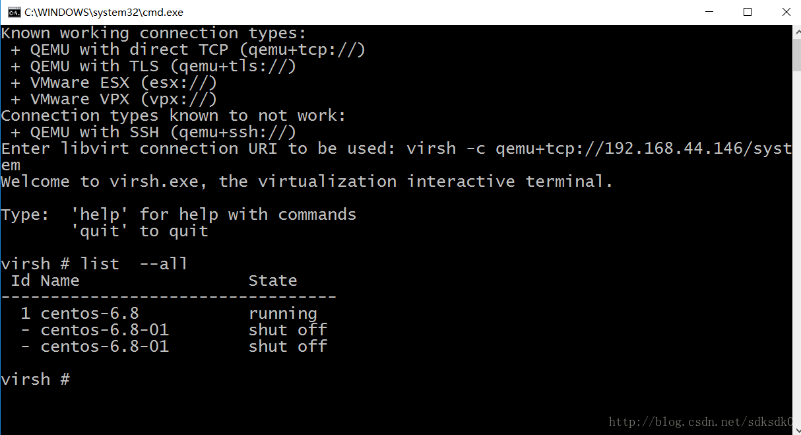Click the 'quit' to quit hint
Screen dimensions: 801x435
(x=139, y=231)
